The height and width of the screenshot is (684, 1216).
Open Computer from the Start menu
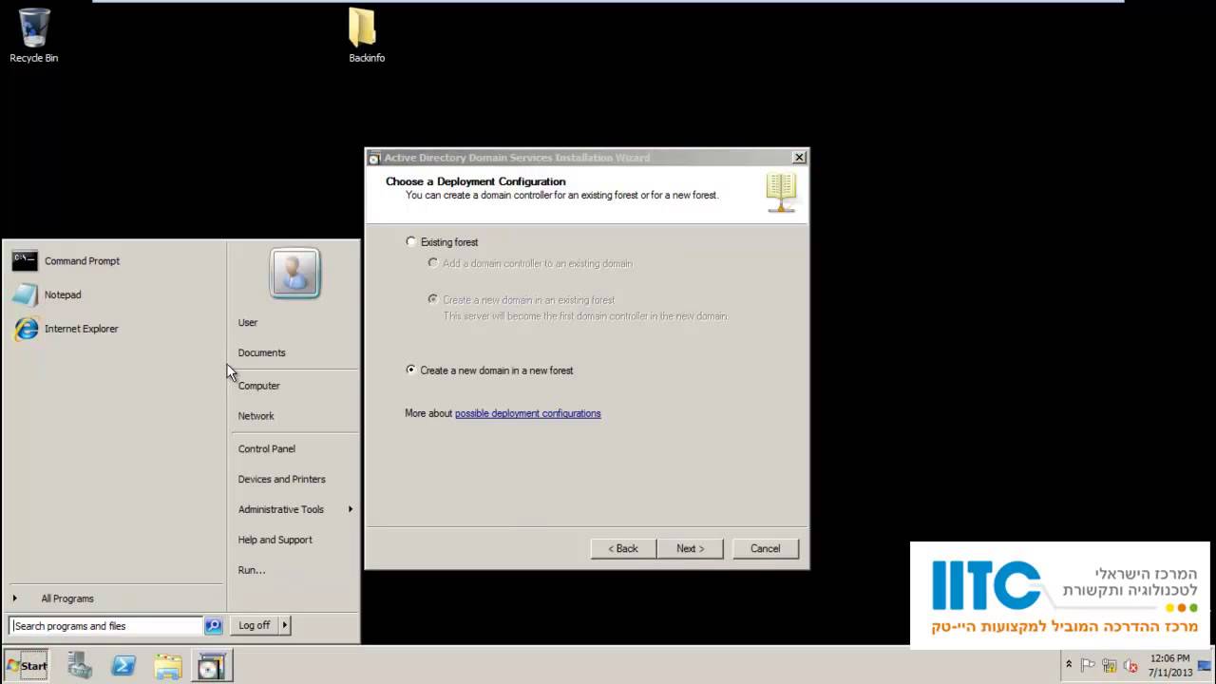point(258,387)
